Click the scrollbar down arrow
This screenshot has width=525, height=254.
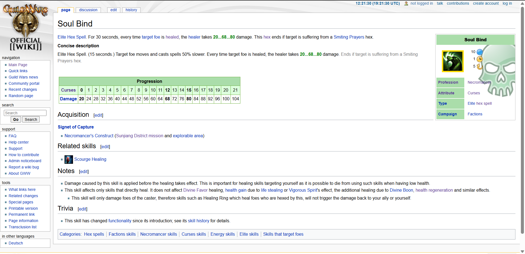(522, 251)
